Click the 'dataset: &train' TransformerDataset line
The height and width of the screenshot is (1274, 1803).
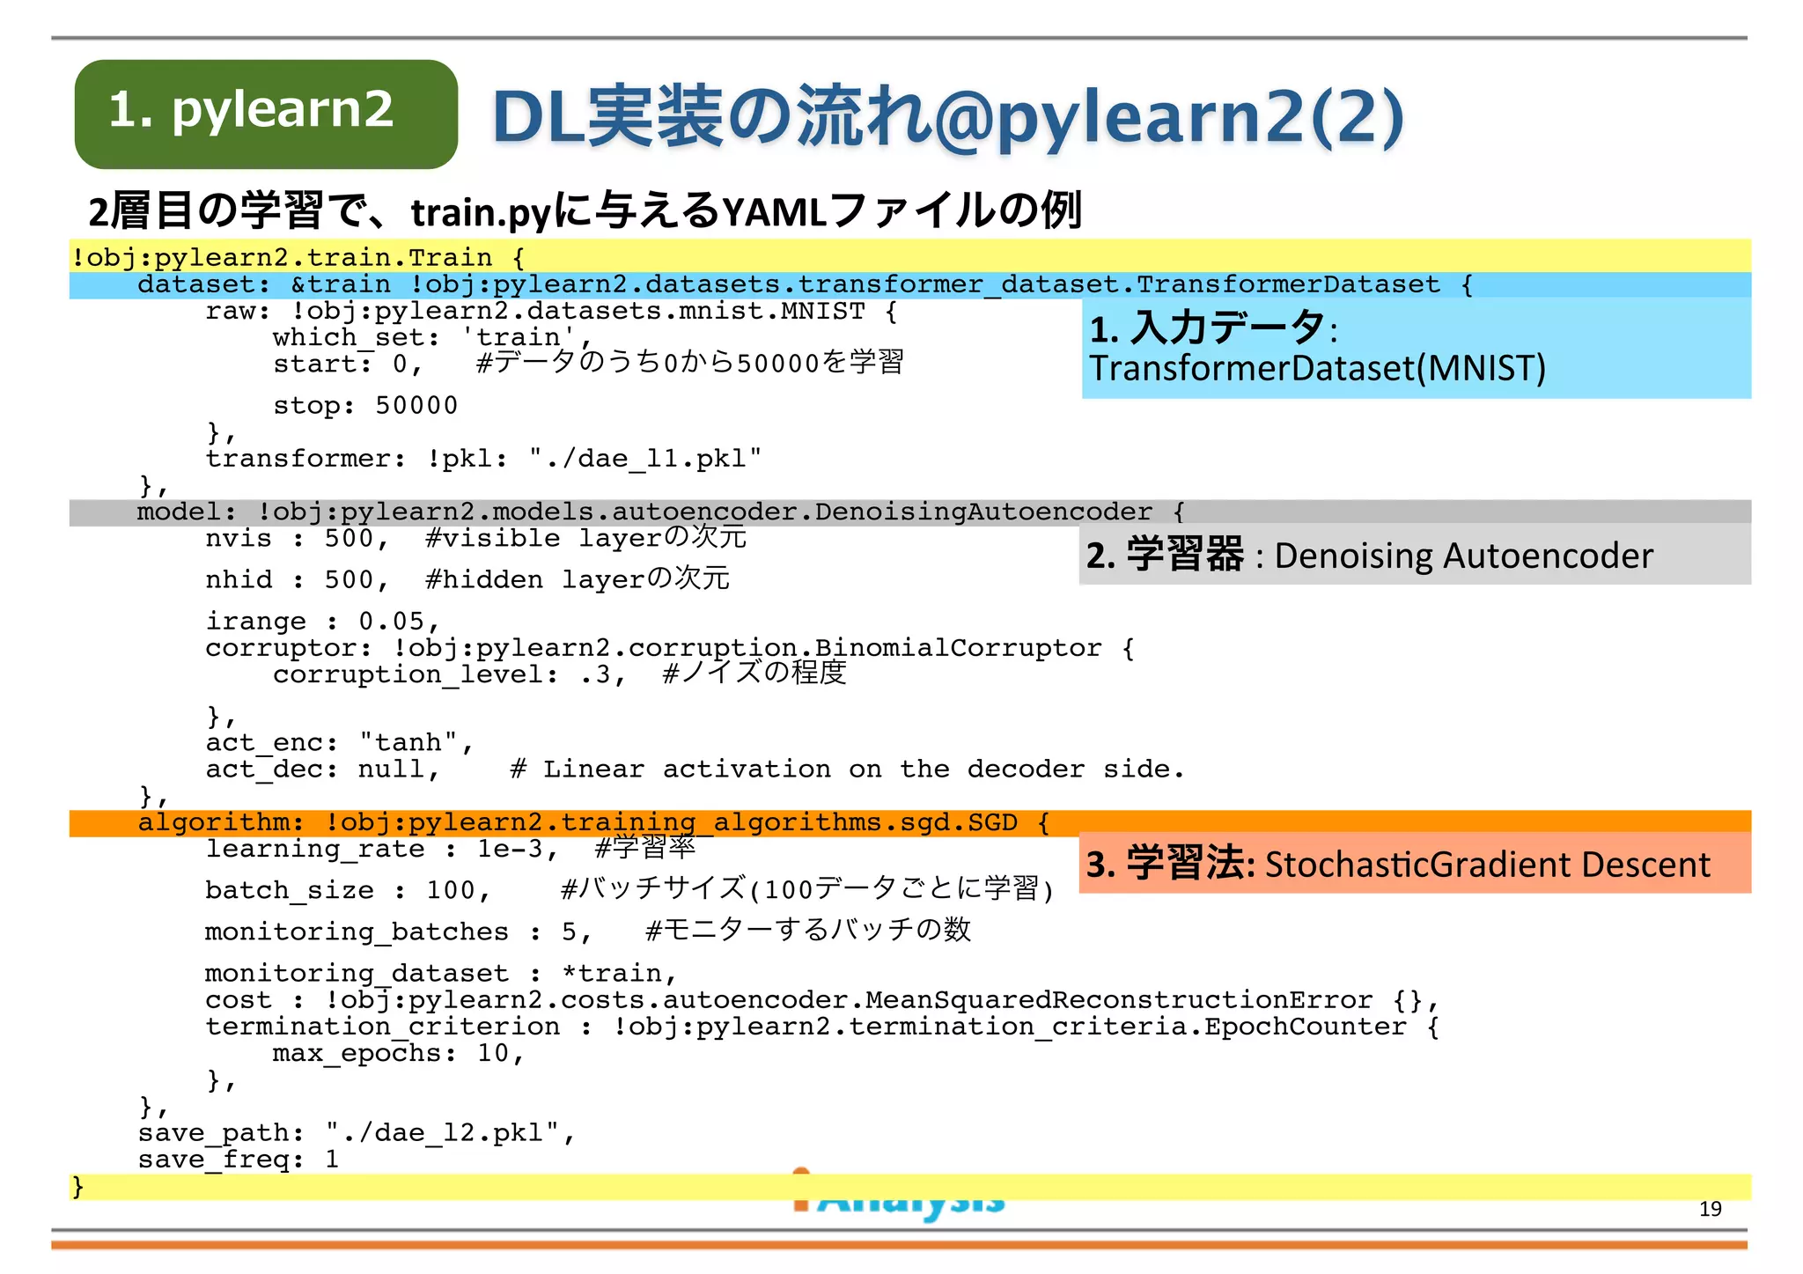(x=805, y=284)
